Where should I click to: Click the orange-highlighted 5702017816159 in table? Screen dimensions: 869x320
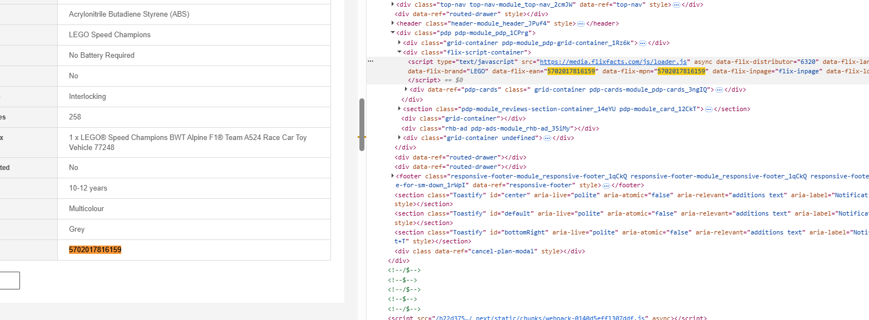tap(95, 250)
